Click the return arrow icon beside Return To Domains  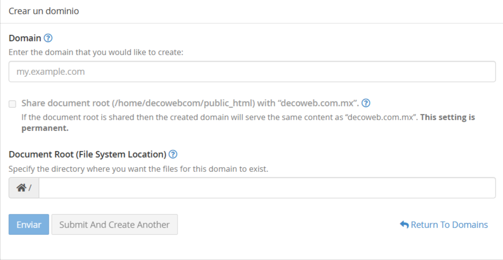coord(404,225)
